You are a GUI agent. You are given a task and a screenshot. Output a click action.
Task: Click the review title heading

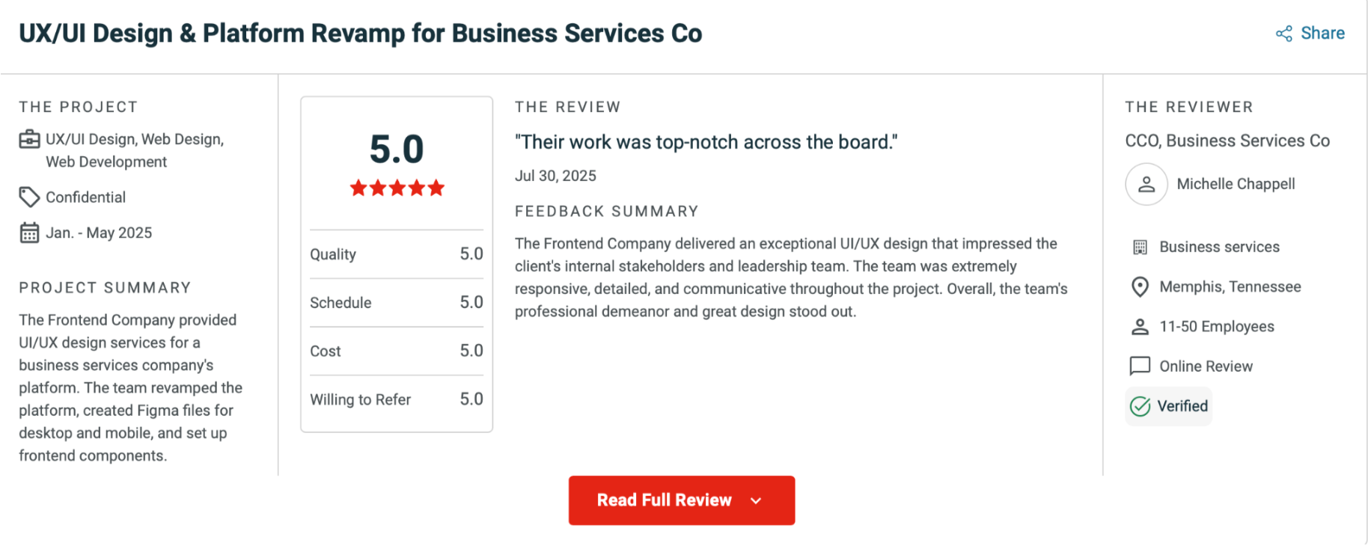[706, 142]
